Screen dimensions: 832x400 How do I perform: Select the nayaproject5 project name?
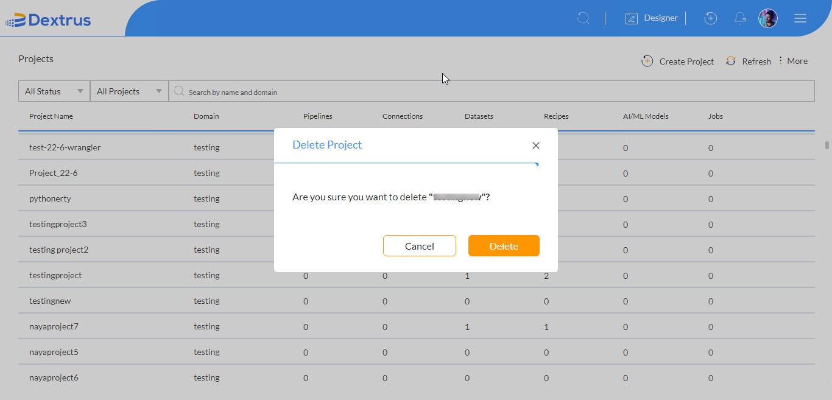point(54,352)
